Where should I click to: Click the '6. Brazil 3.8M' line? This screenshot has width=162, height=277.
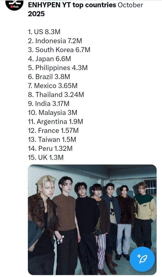pos(49,77)
